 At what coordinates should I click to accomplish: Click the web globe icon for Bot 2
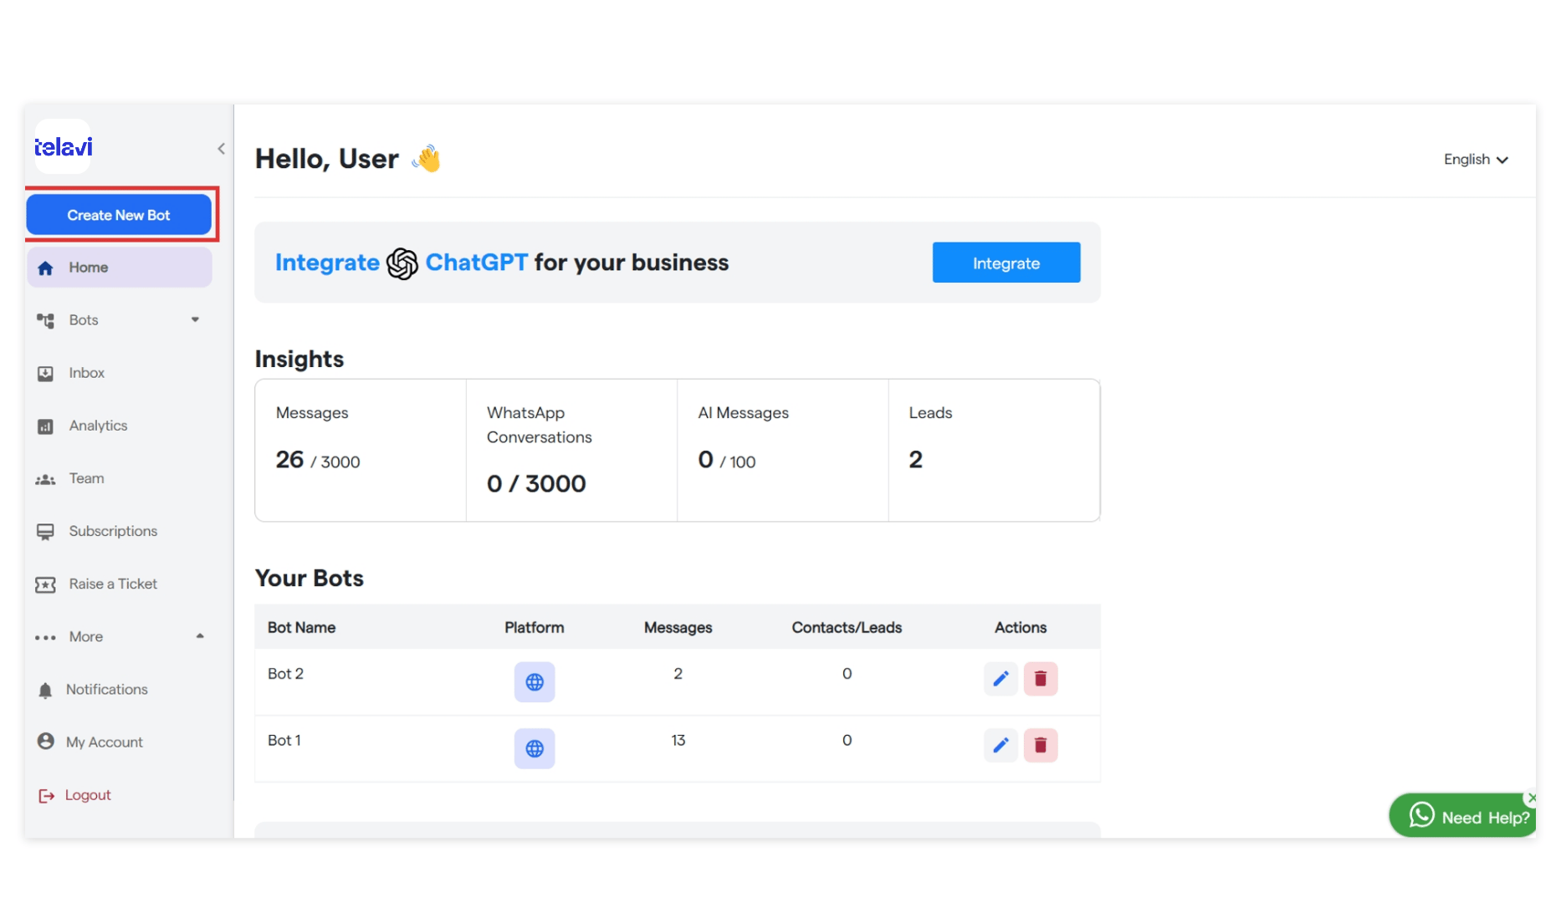tap(535, 681)
